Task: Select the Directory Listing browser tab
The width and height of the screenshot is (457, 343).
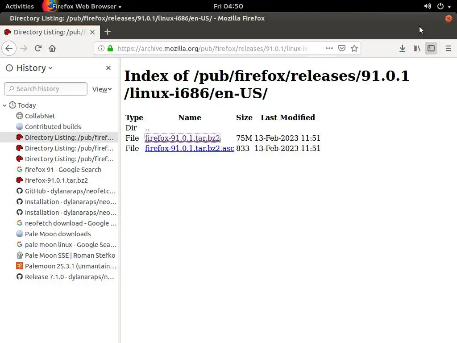Action: click(x=50, y=32)
